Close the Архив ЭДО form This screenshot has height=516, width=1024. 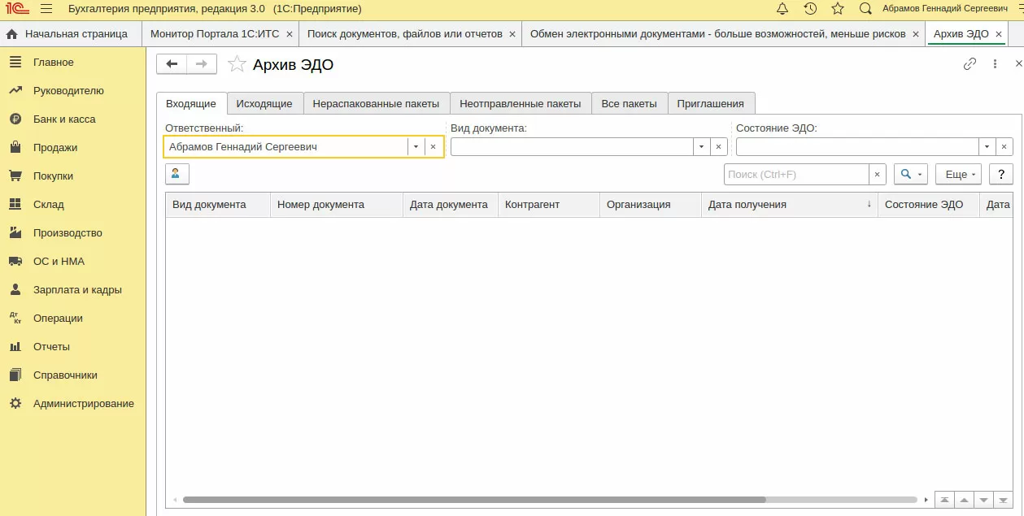coord(1018,64)
